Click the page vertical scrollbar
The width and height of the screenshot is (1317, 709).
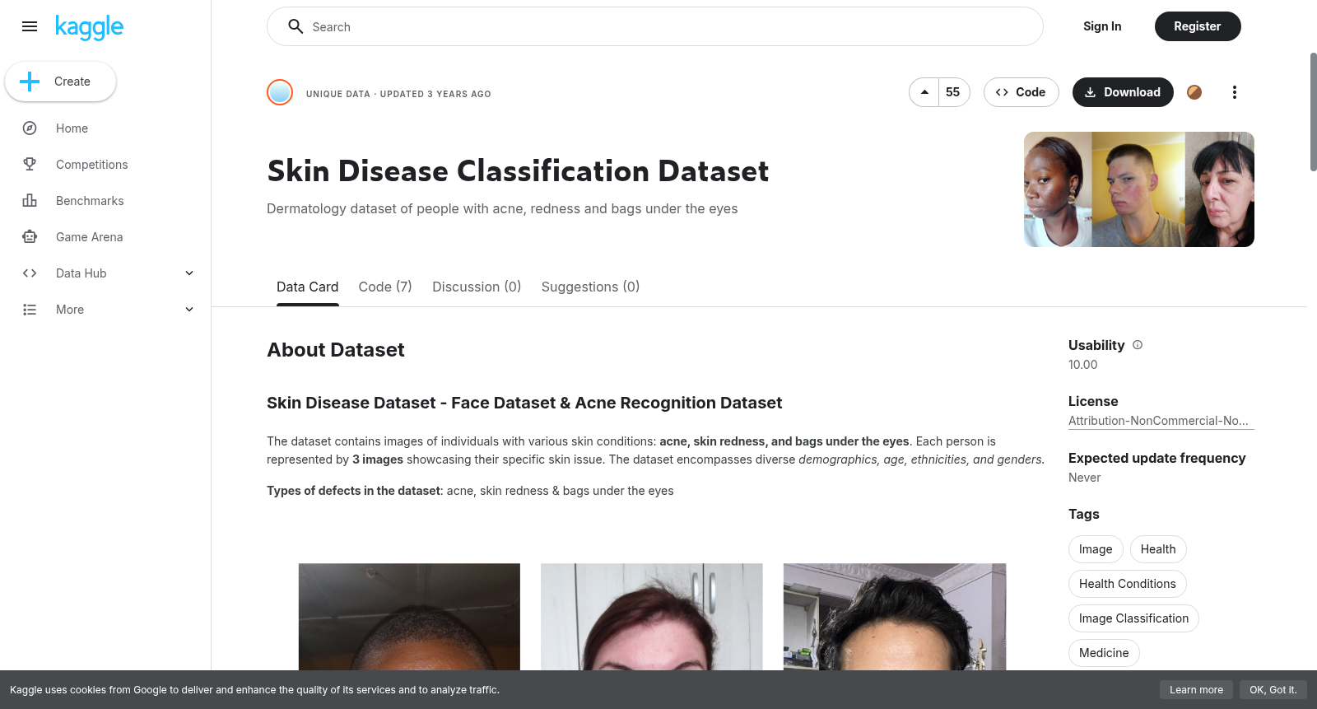(x=1313, y=112)
